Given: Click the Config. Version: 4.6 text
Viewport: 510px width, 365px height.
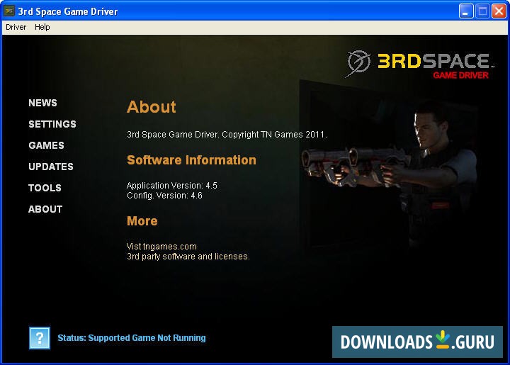Looking at the screenshot, I should point(164,196).
